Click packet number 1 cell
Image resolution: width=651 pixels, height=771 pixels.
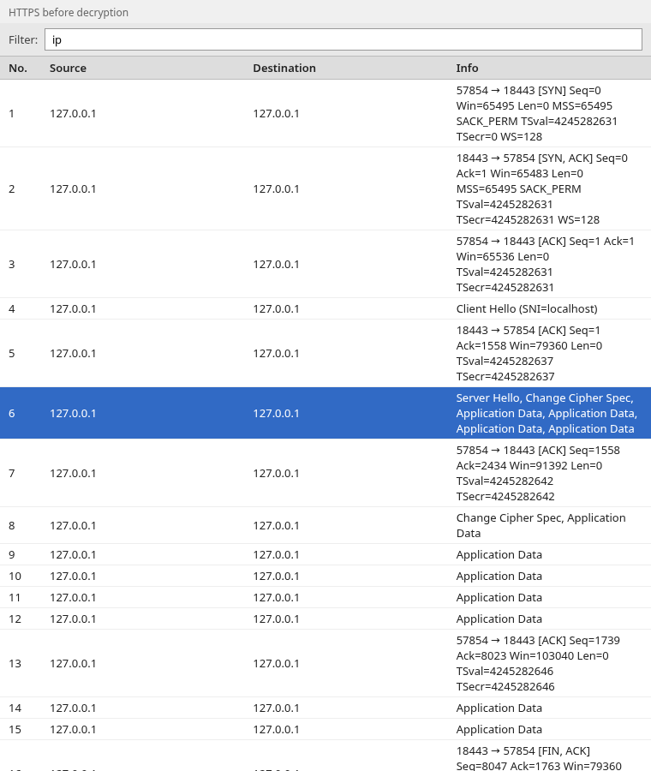(11, 114)
